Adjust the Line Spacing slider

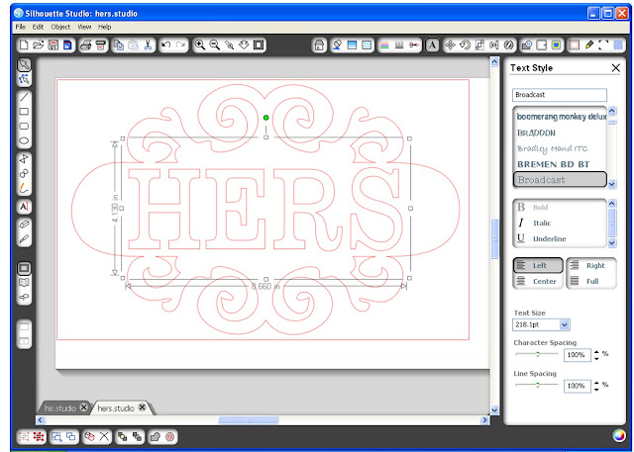(537, 385)
